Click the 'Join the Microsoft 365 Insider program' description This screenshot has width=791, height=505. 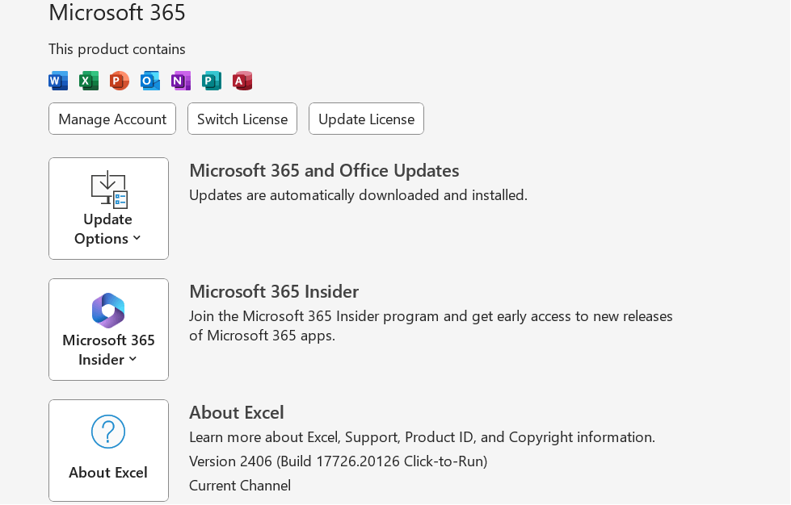pos(431,326)
